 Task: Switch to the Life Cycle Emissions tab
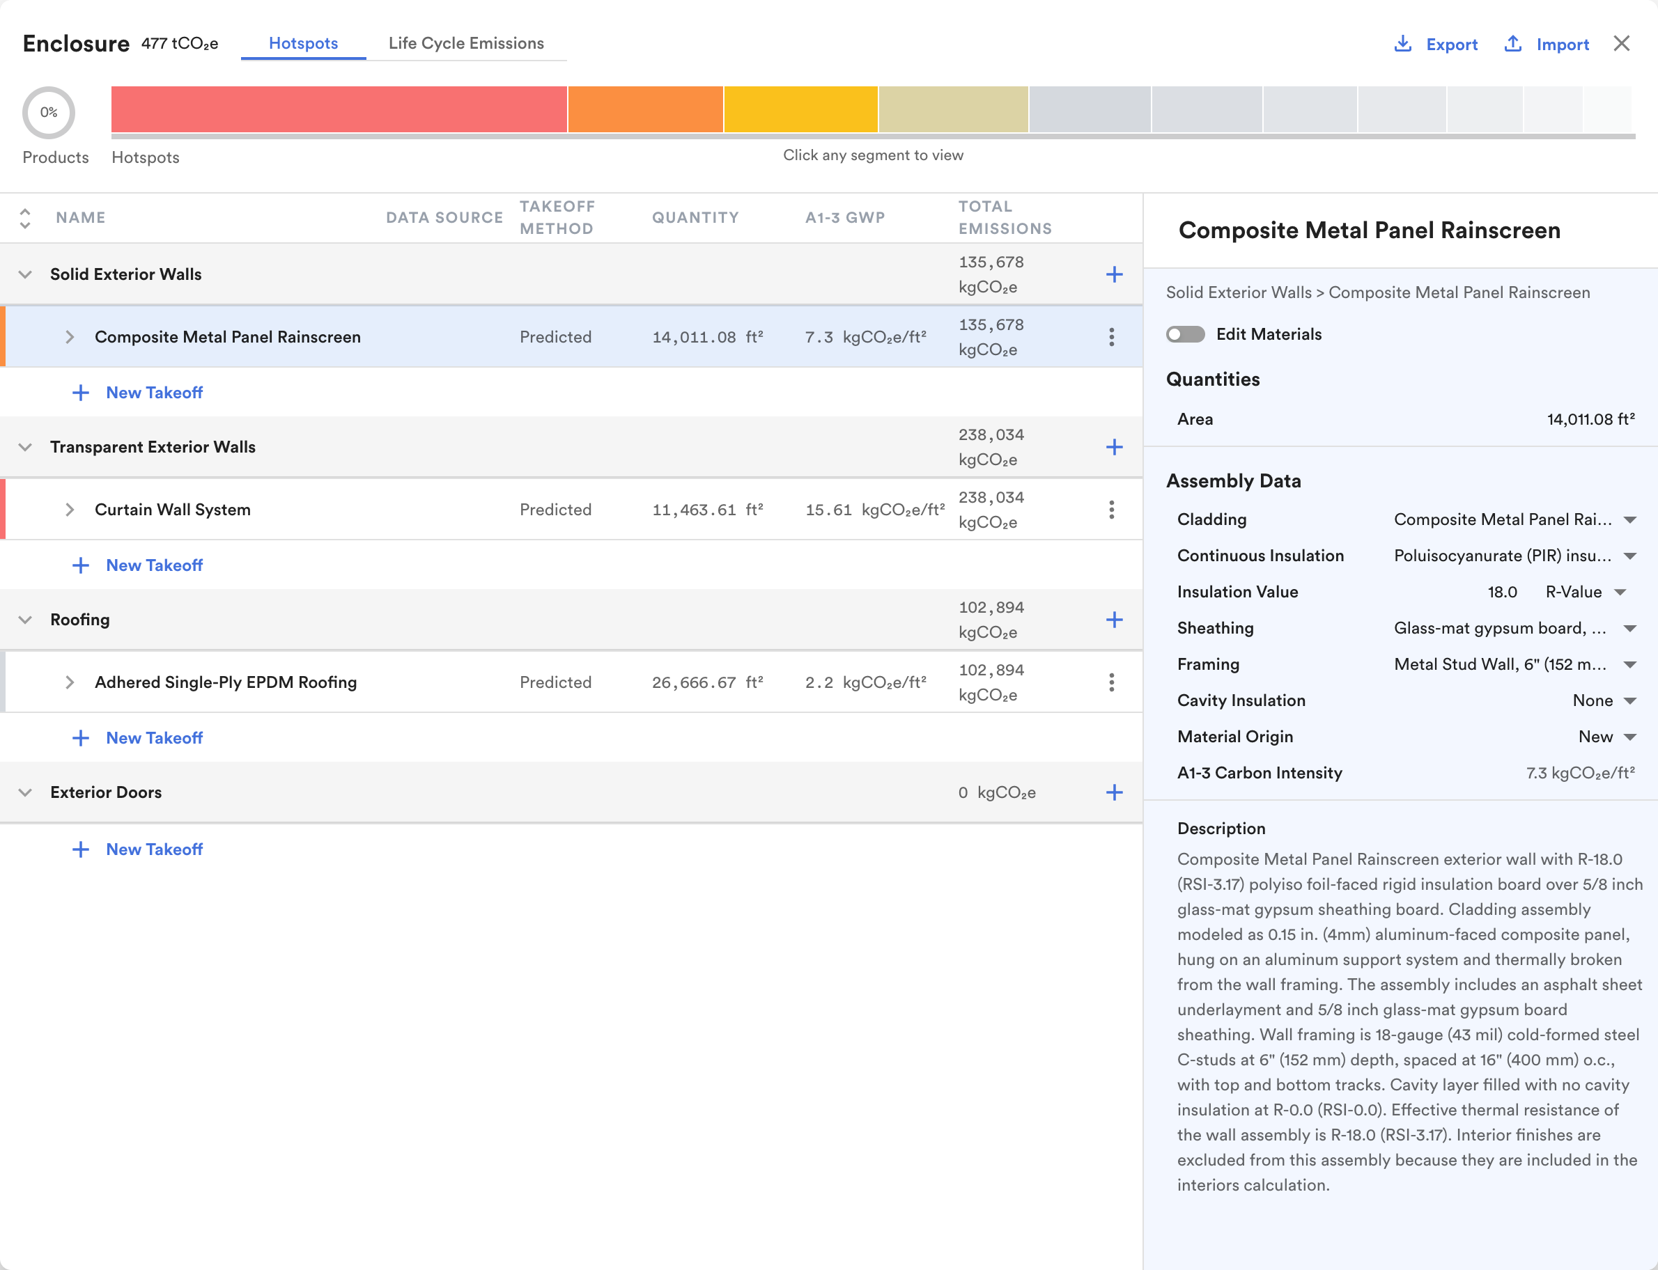coord(466,43)
